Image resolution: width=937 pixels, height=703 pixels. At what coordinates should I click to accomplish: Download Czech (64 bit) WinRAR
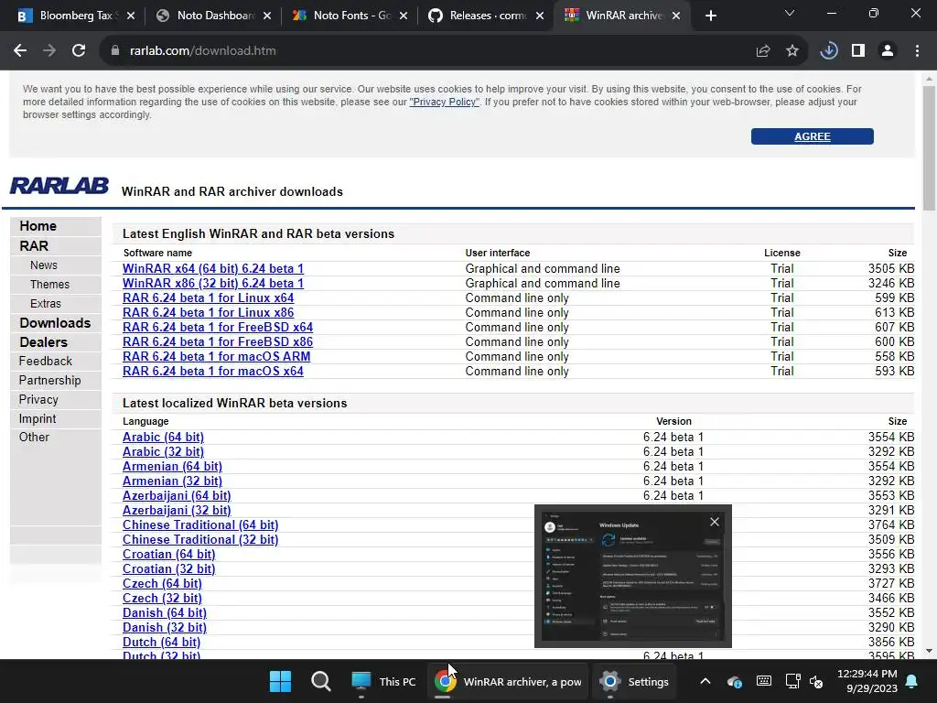(x=162, y=583)
